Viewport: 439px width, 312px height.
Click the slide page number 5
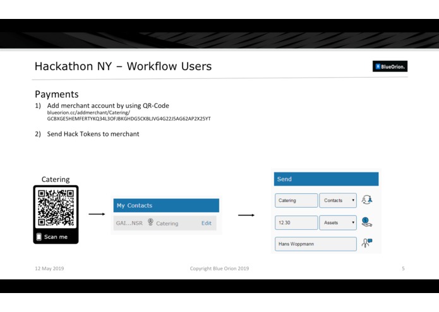click(403, 268)
